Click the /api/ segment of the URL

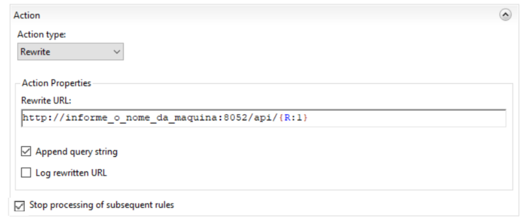pyautogui.click(x=270, y=118)
